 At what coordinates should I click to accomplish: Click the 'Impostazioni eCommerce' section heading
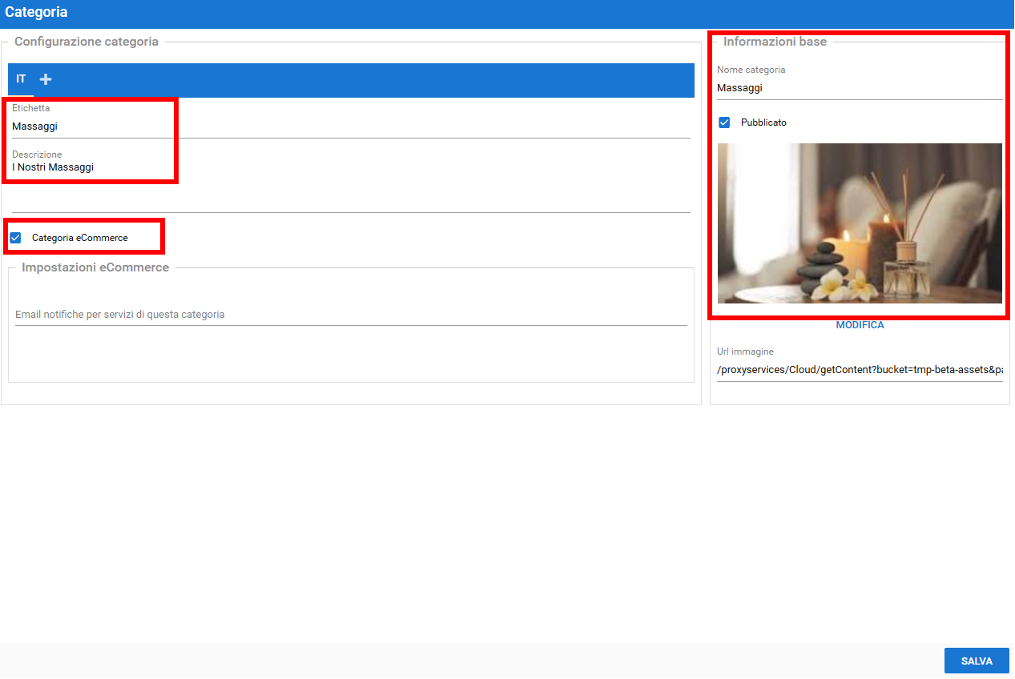[x=95, y=267]
